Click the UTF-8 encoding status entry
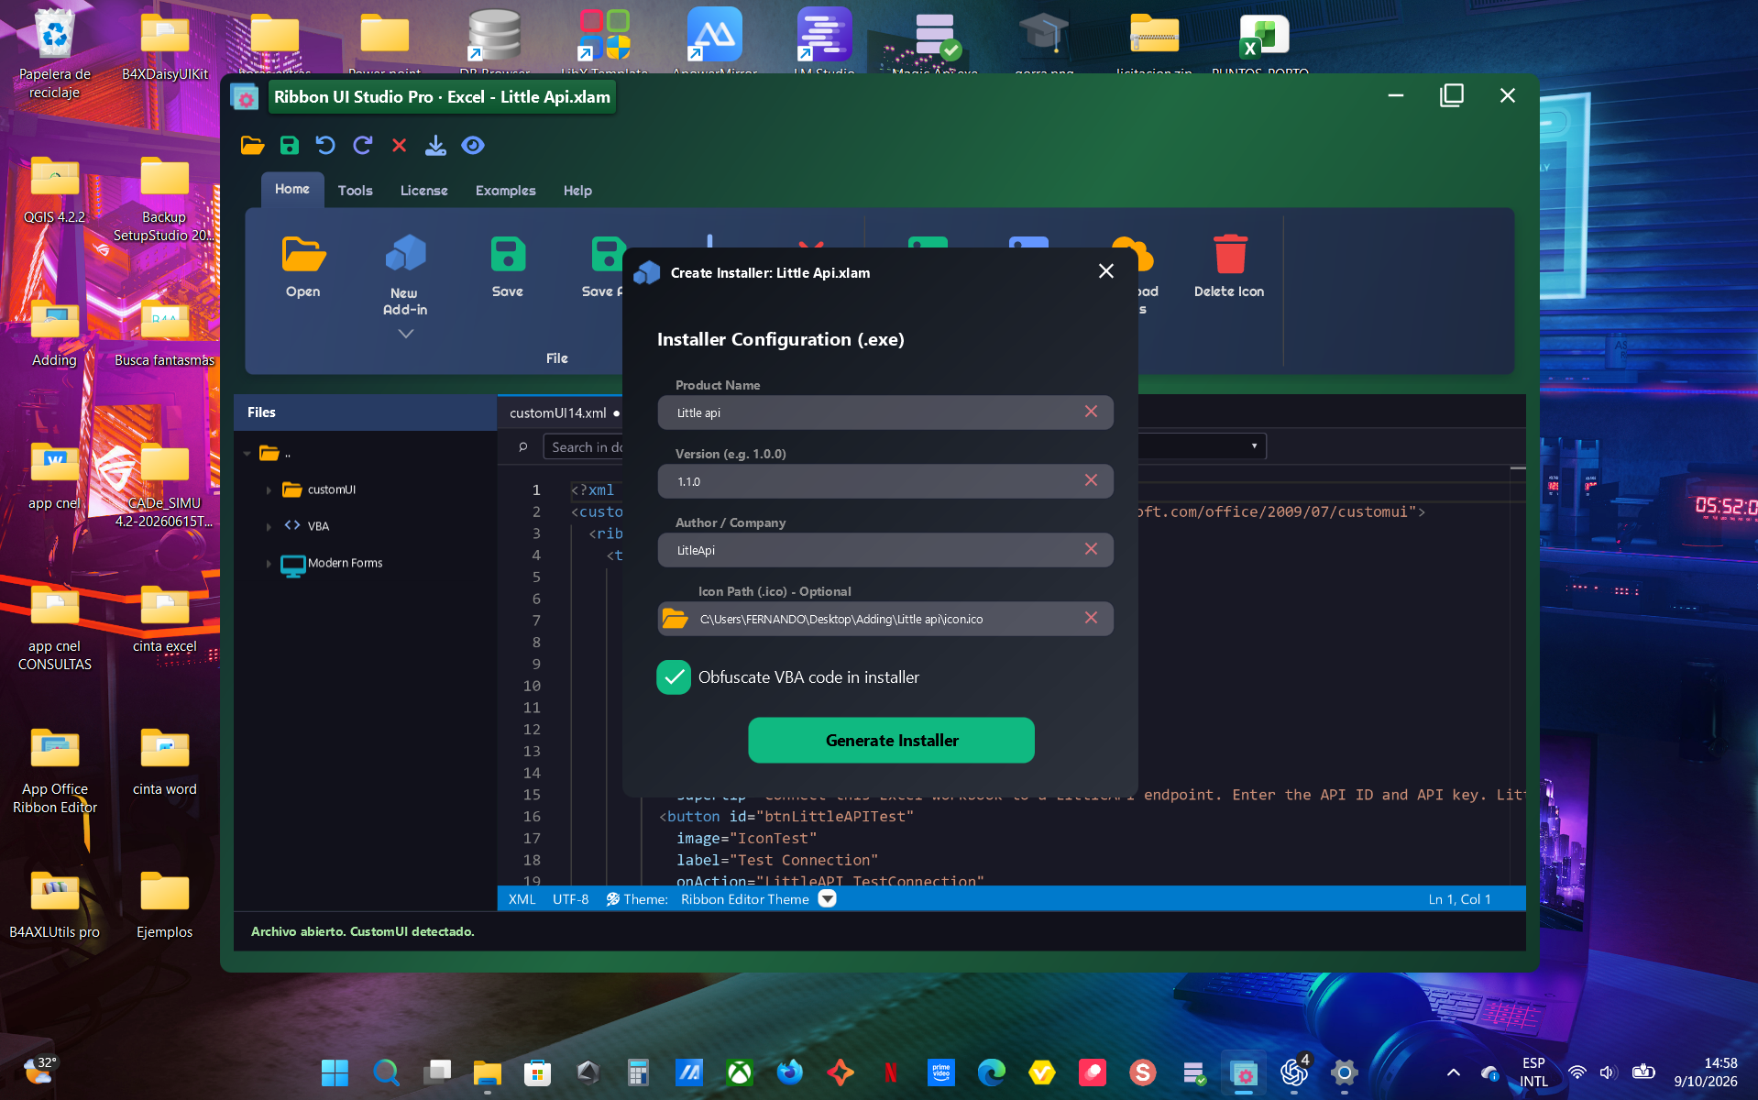The image size is (1758, 1100). click(x=570, y=899)
